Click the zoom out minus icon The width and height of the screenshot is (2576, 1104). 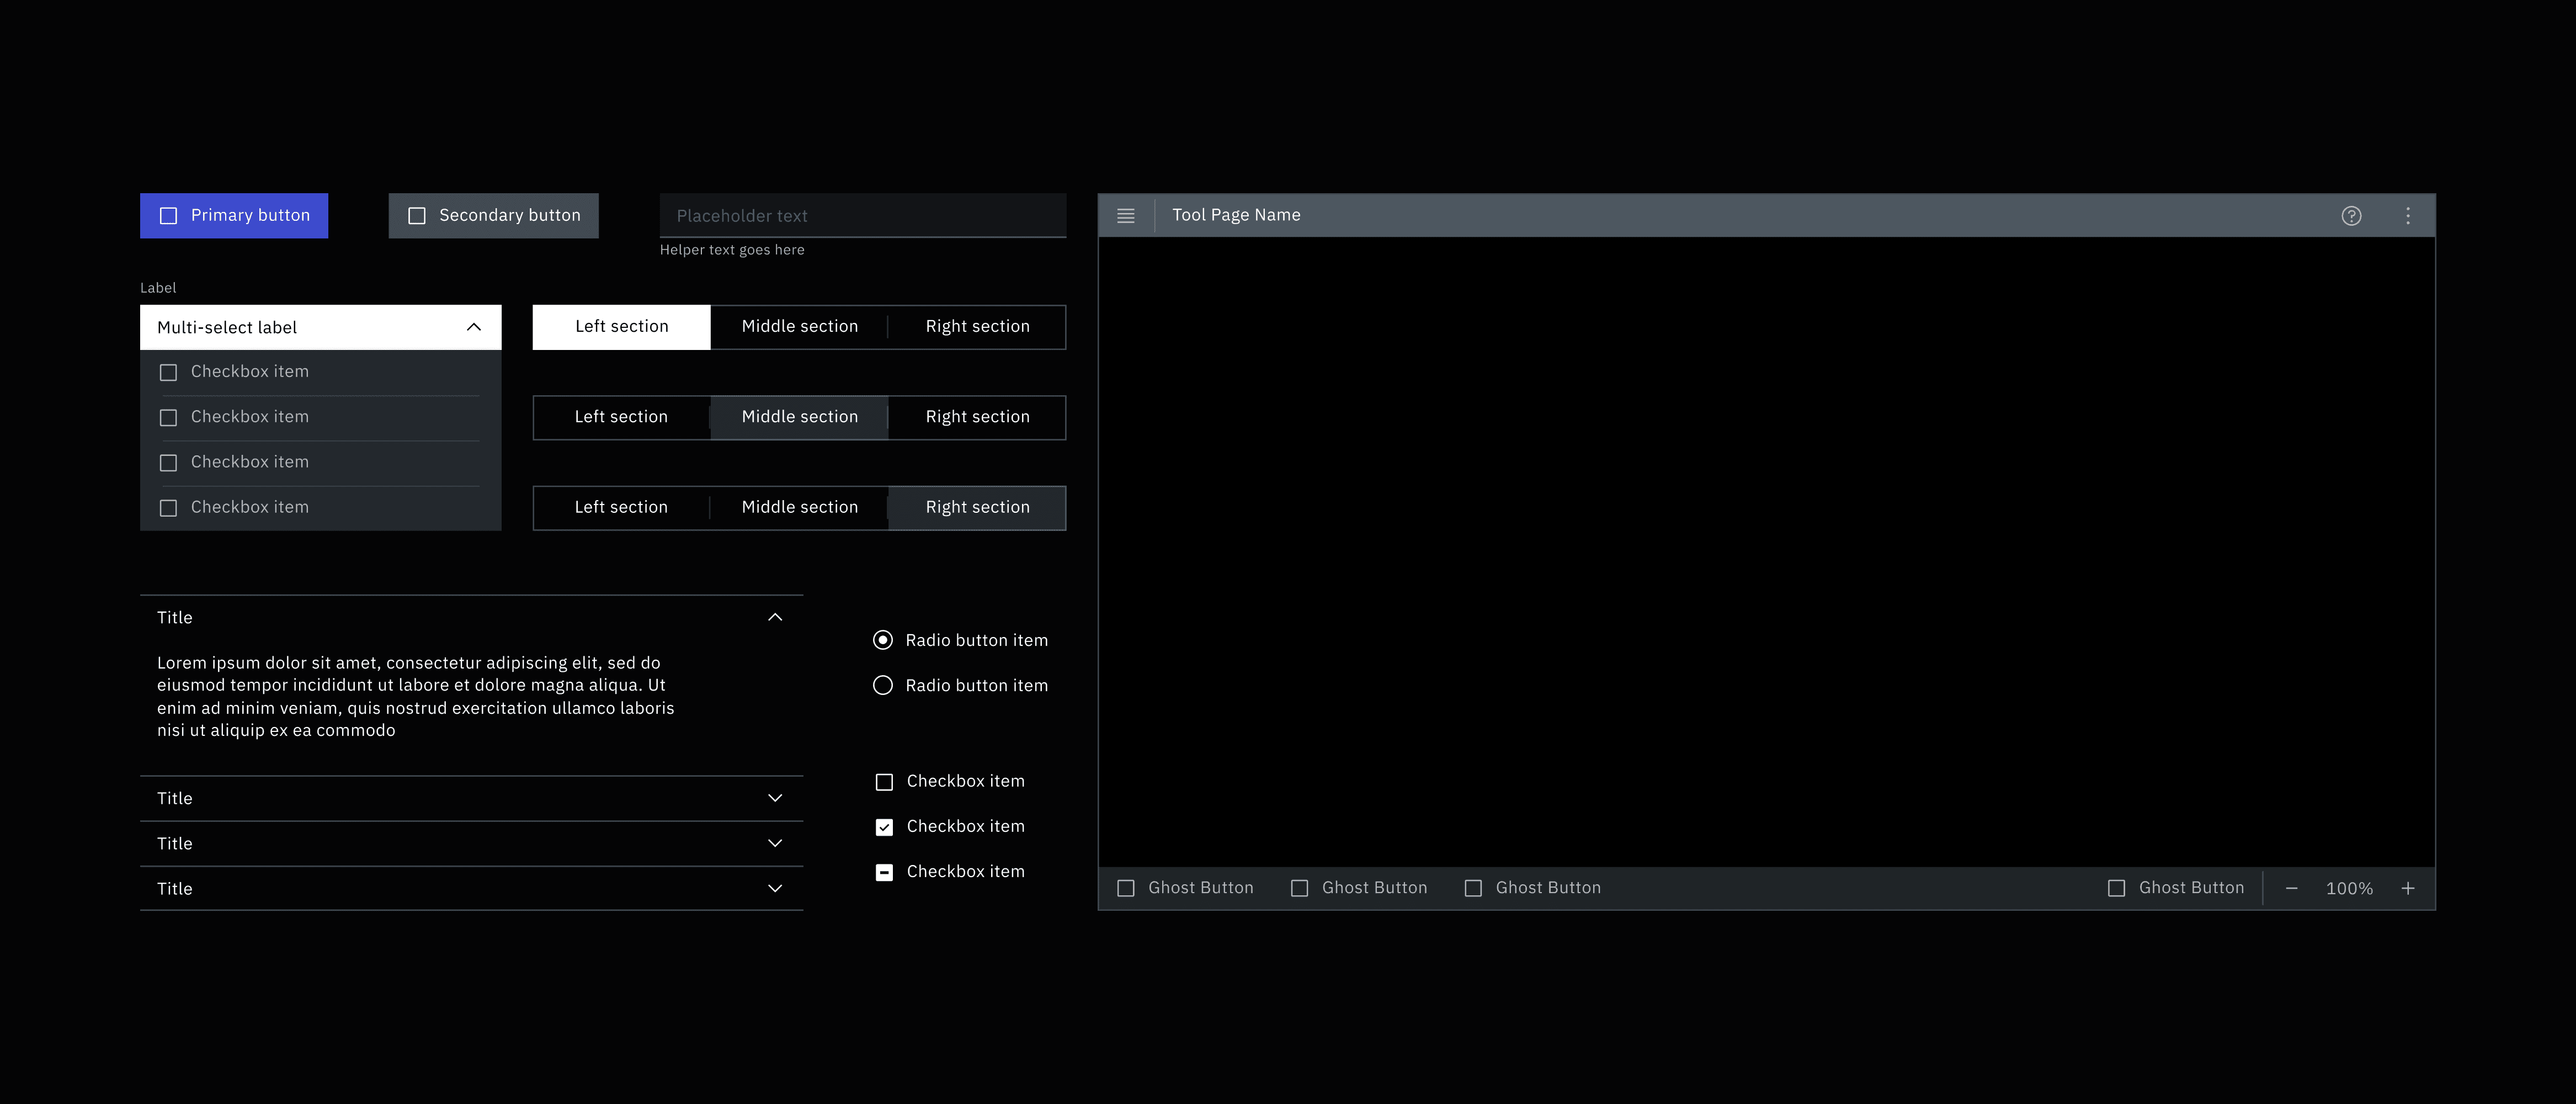click(x=2291, y=888)
